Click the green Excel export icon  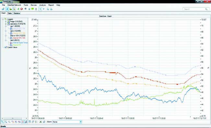(41, 122)
